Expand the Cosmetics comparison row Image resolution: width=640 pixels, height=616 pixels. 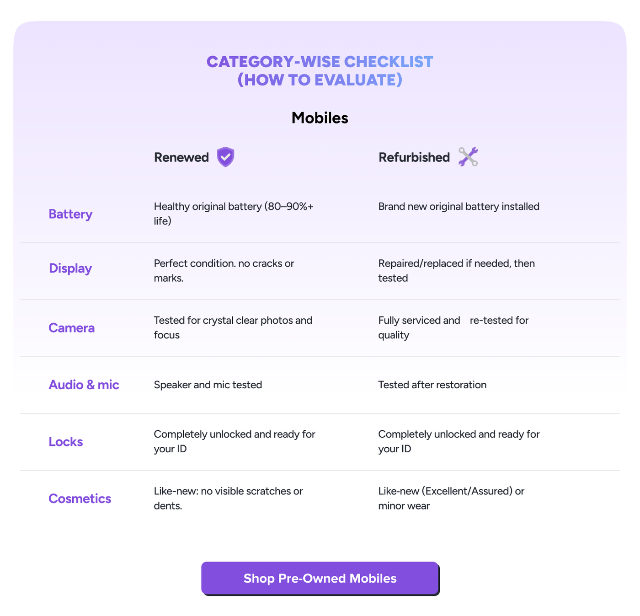(320, 498)
